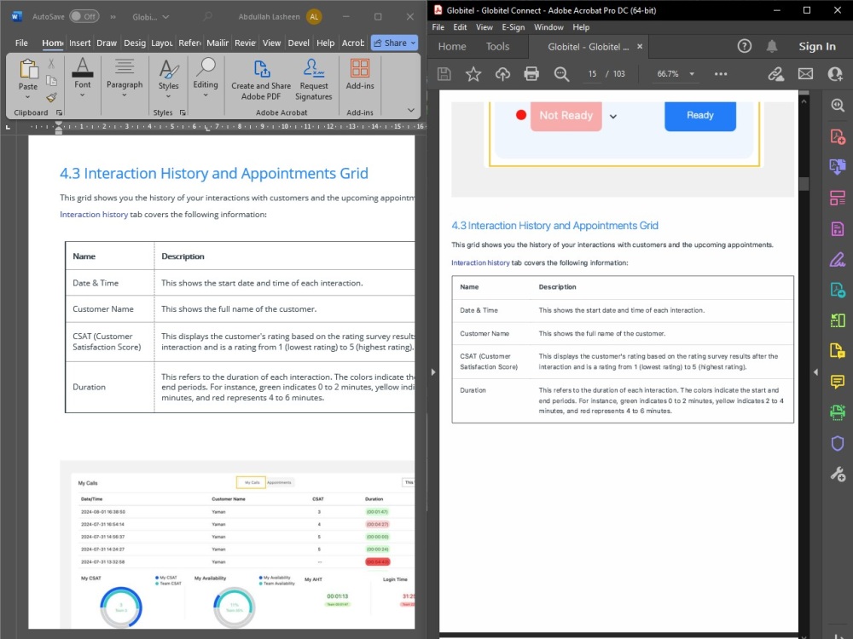Open the Add-ins icon in Word

click(360, 68)
